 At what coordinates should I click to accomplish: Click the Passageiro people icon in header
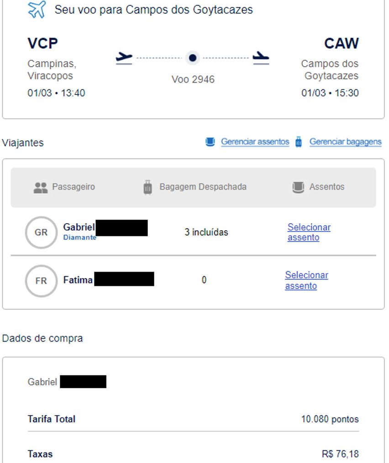[x=41, y=188]
